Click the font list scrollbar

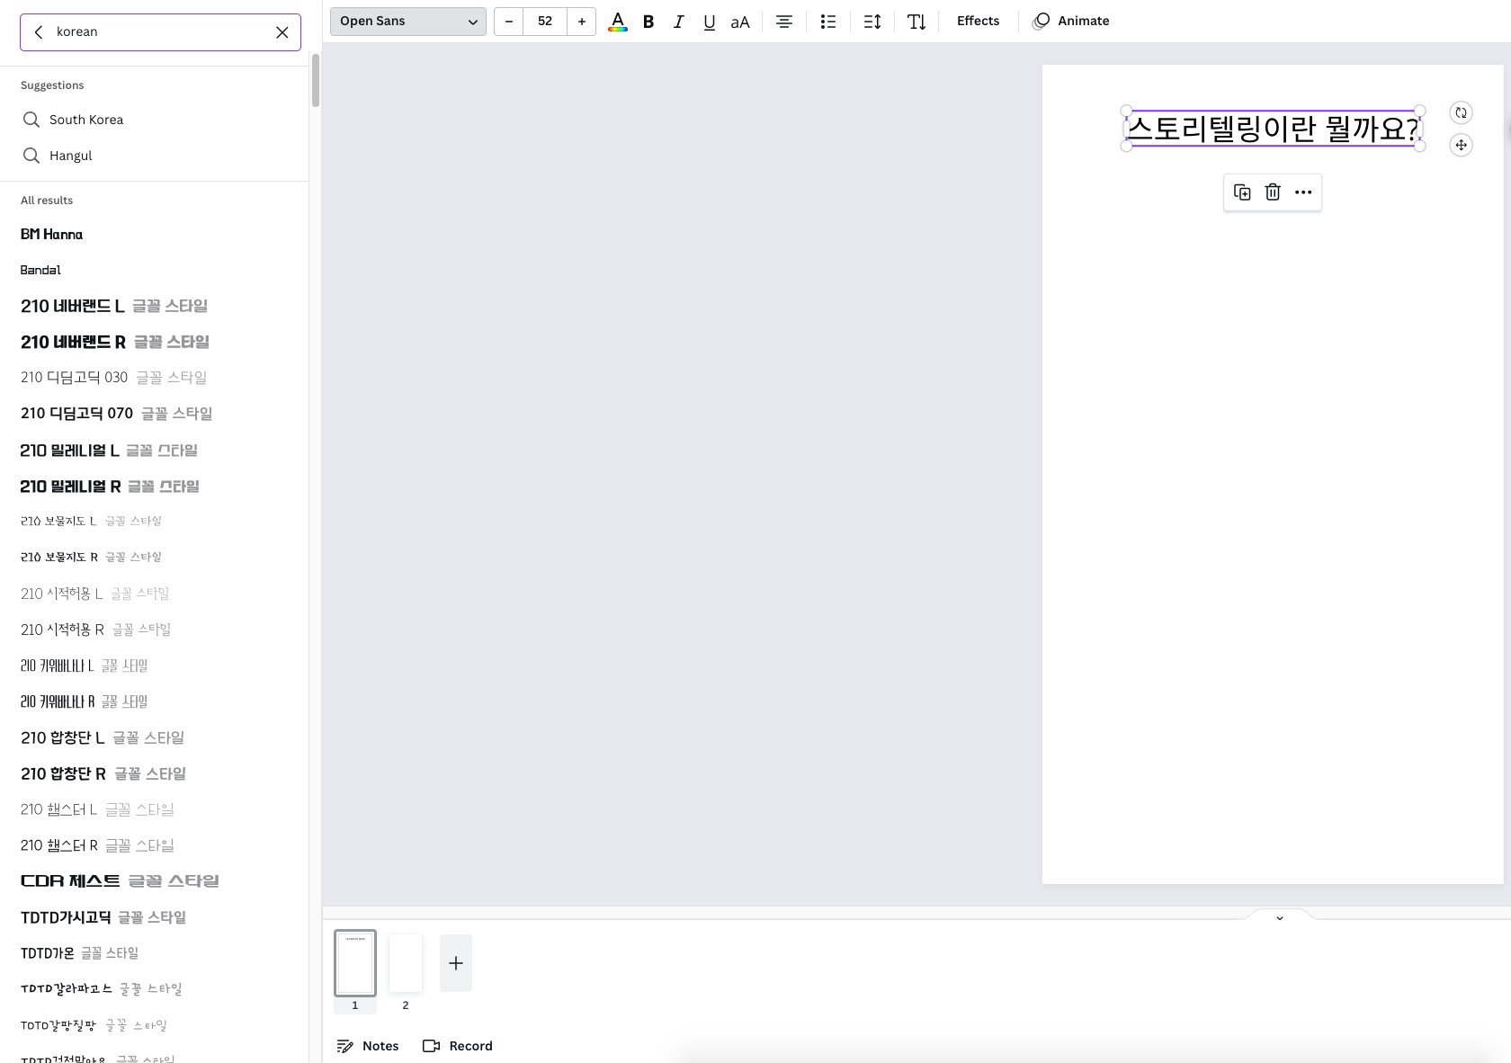coord(316,81)
